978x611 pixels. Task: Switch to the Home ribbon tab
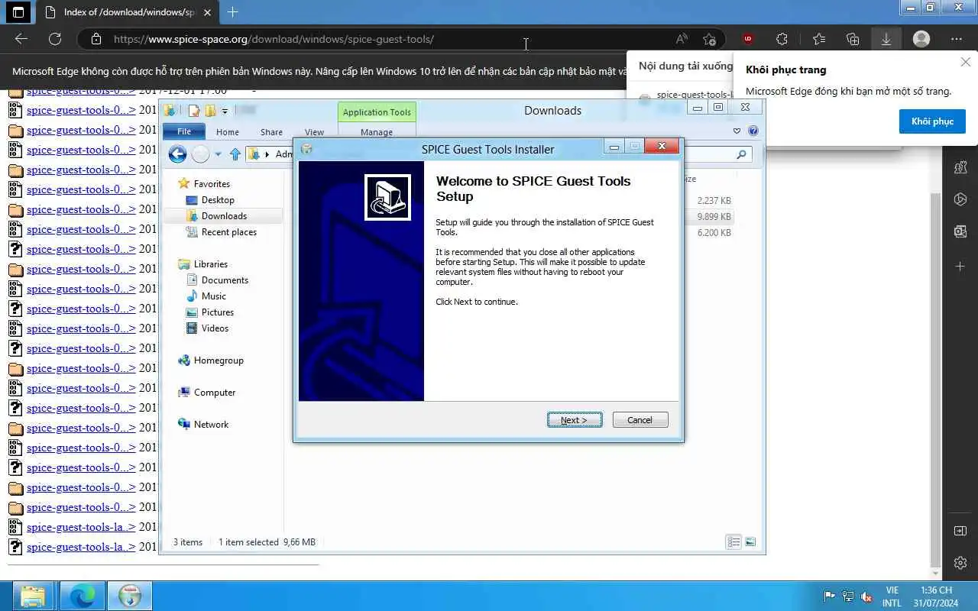228,132
